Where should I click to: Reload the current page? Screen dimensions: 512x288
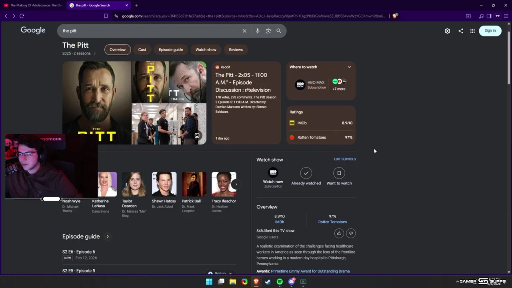[22, 16]
